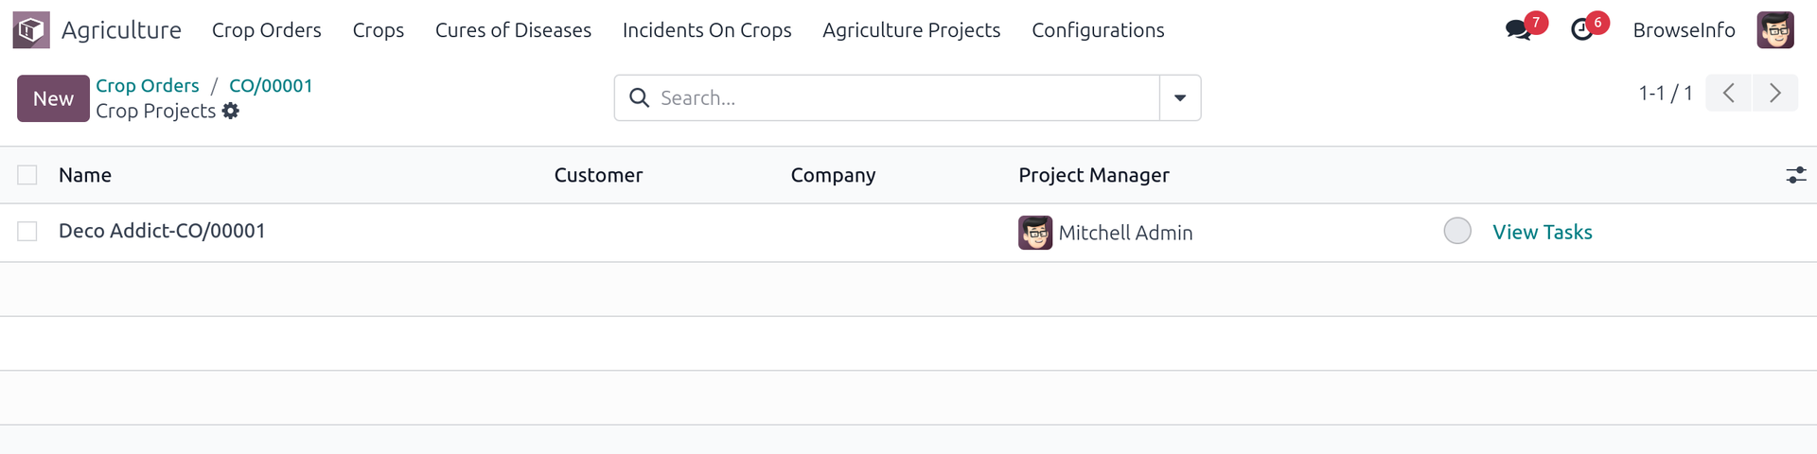The height and width of the screenshot is (454, 1817).
Task: Click the Agriculture app logo icon
Action: (x=30, y=30)
